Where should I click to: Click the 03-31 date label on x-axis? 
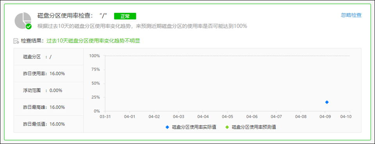pyautogui.click(x=105, y=117)
